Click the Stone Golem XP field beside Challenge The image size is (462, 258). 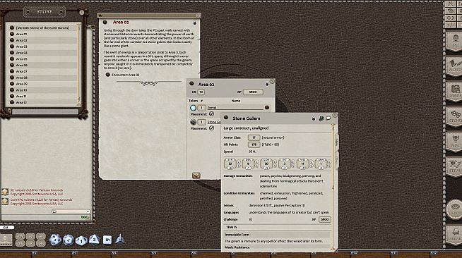point(324,219)
